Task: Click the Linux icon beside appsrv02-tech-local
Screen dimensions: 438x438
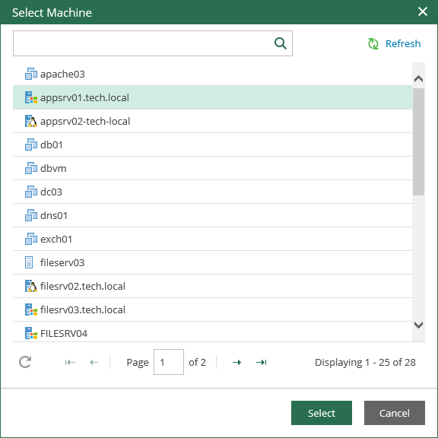Action: coord(30,121)
